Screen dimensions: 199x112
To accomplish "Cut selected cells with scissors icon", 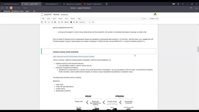I will click(49, 22).
